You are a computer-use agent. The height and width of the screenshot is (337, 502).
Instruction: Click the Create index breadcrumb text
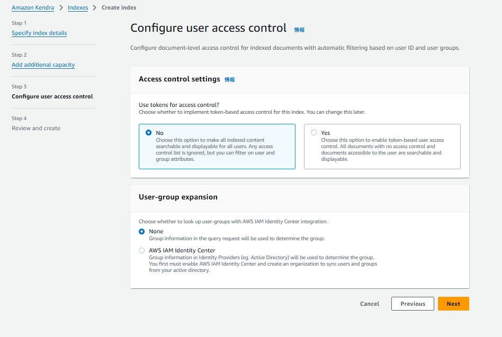(x=119, y=8)
